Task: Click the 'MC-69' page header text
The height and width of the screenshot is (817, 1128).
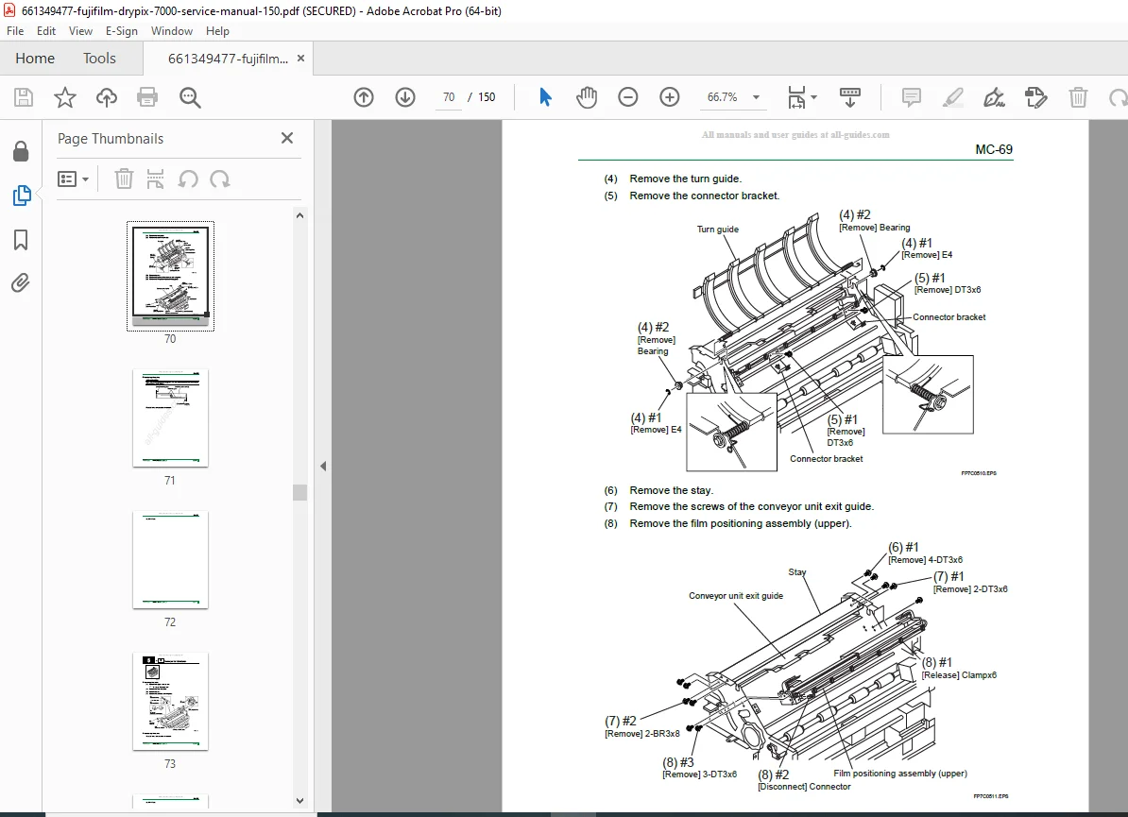Action: point(994,149)
